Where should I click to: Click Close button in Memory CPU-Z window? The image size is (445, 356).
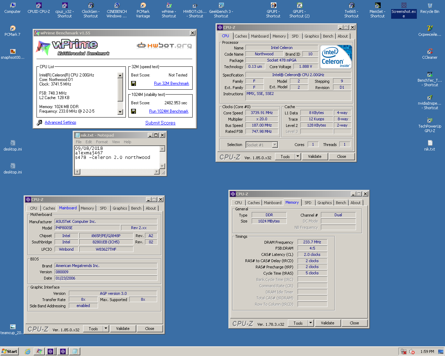(354, 323)
